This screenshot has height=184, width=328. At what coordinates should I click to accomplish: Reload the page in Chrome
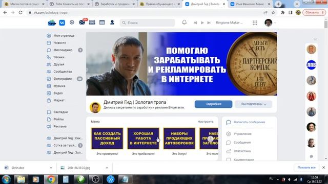click(x=20, y=12)
